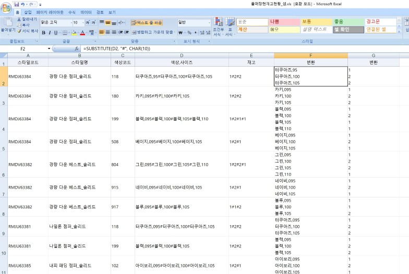Viewport: 409px width, 274px height.
Task: Apply the 나쁨 cell style
Action: pos(285,22)
